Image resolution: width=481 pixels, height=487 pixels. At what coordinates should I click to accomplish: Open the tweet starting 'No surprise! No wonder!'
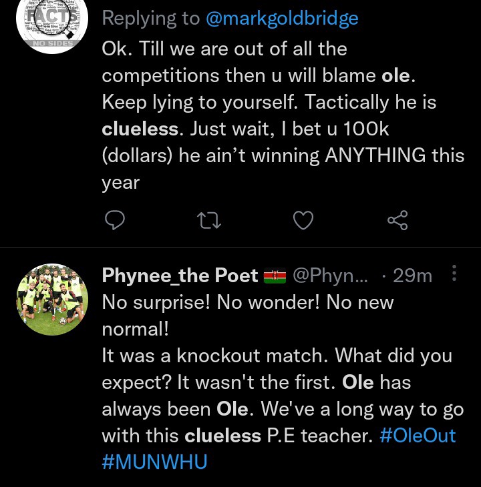point(283,382)
